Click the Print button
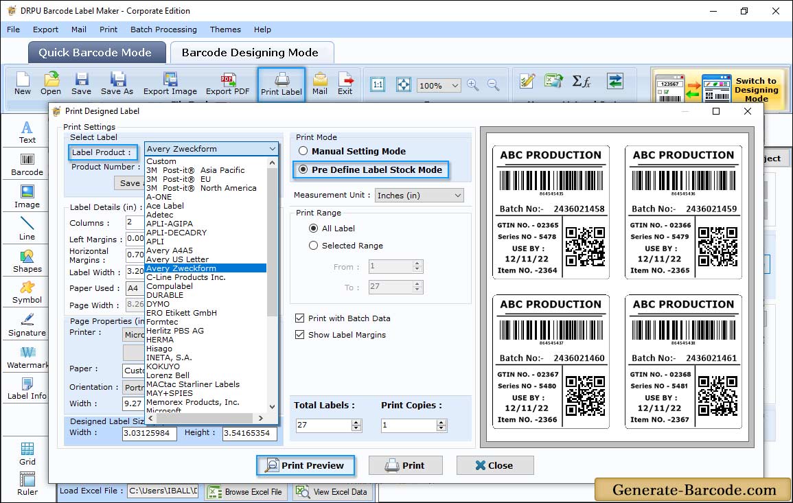793x503 pixels. click(405, 465)
